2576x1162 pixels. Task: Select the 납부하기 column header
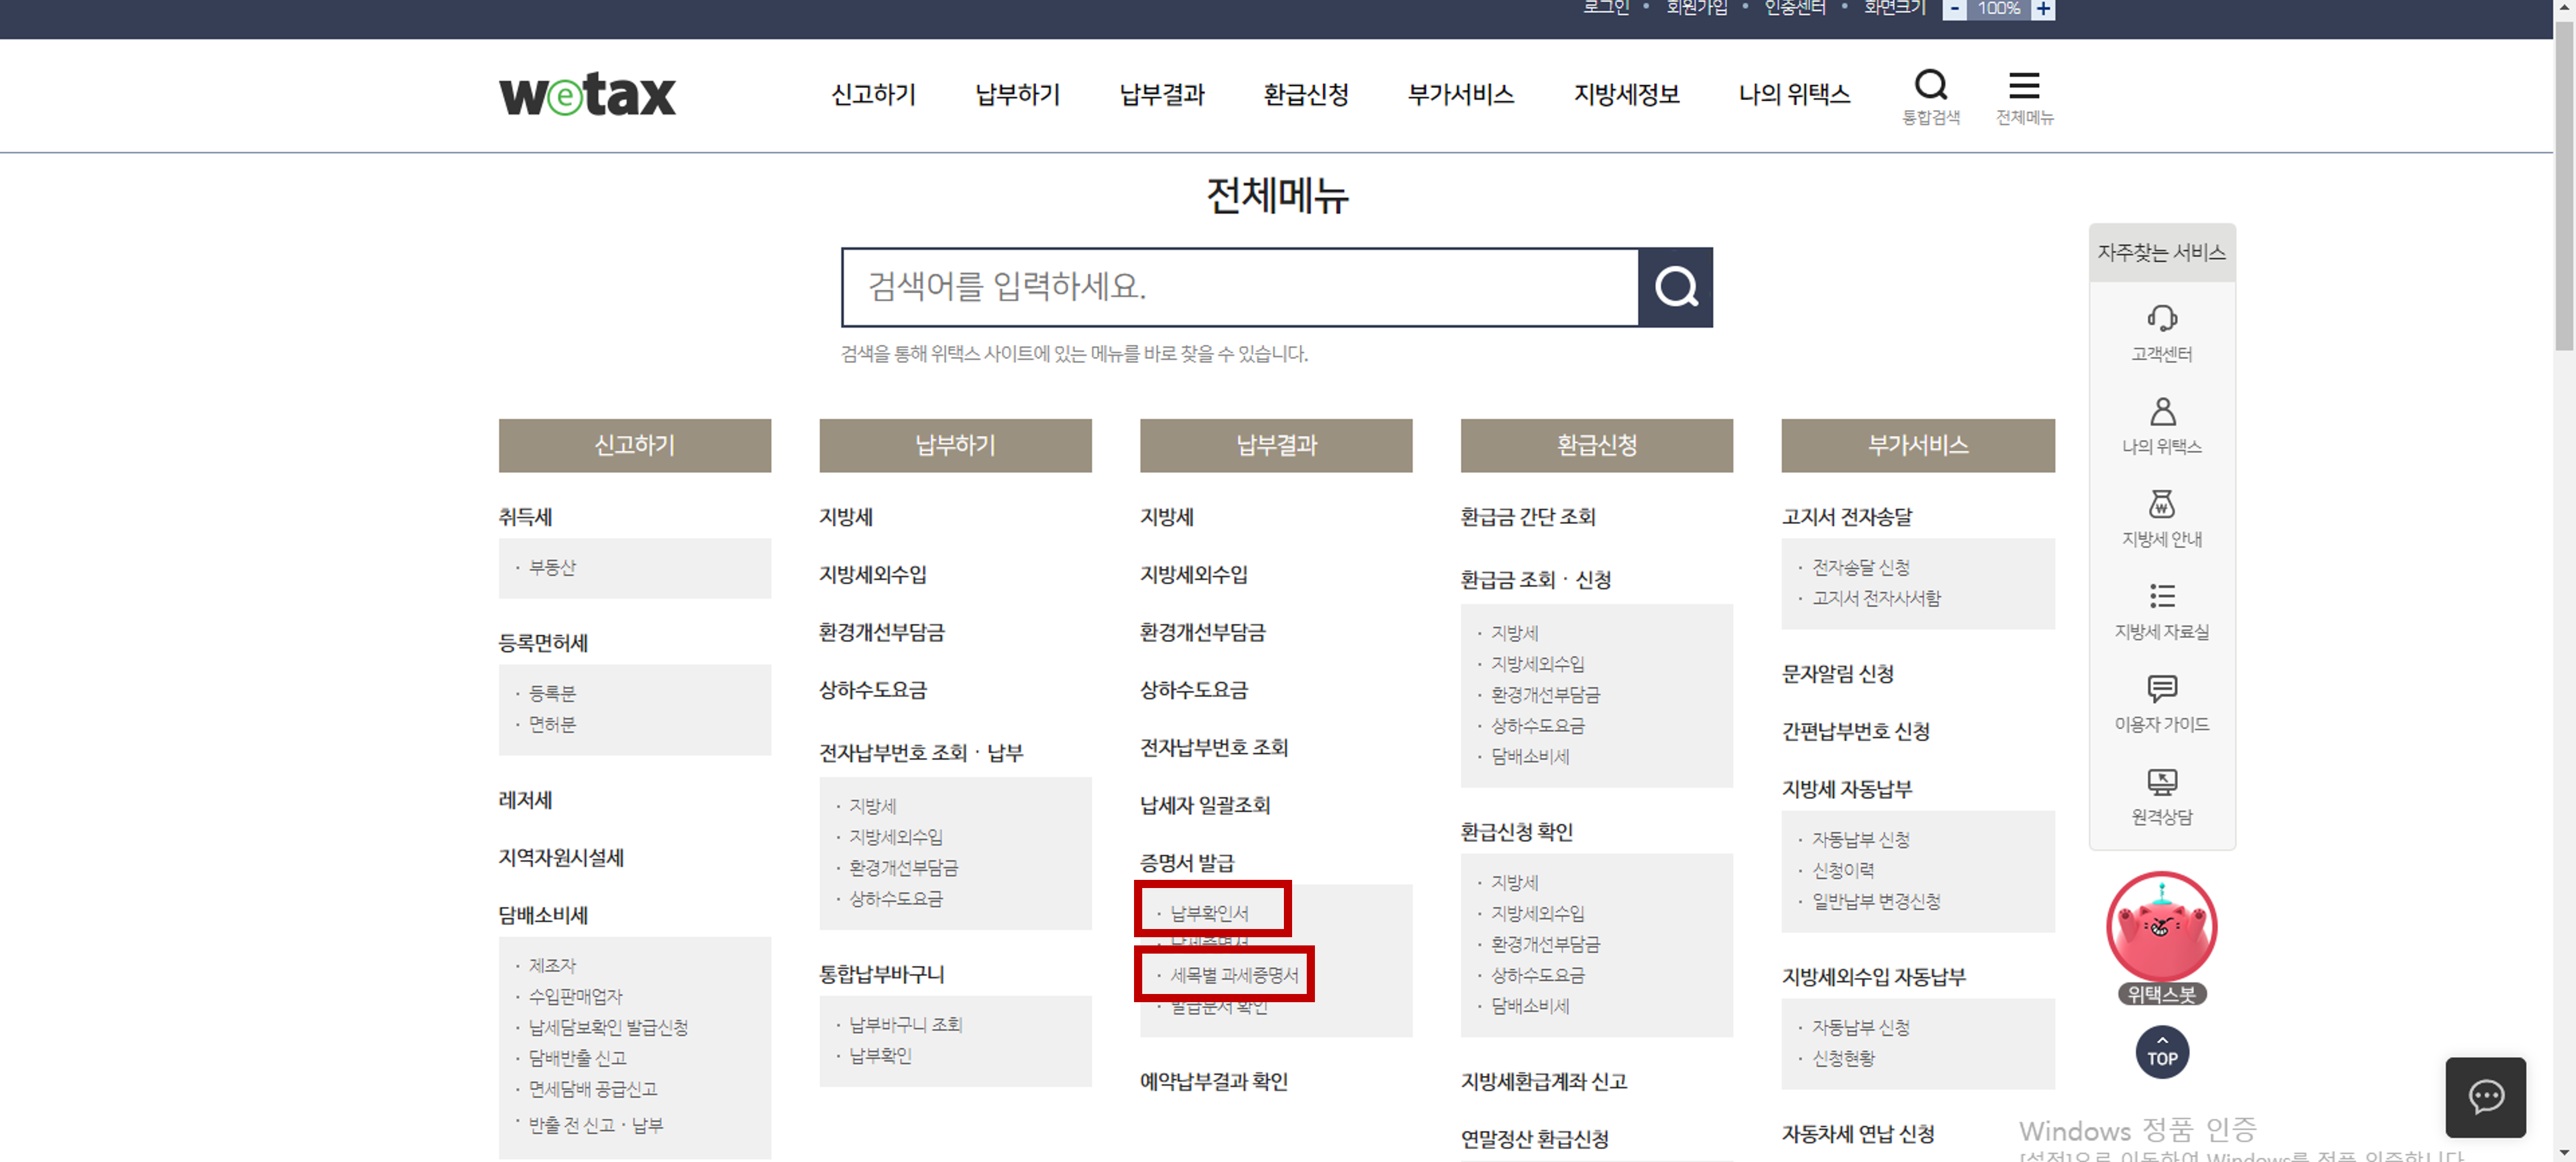955,445
